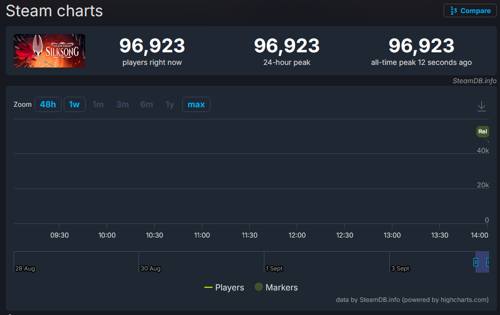Click the 12:00 time axis label

tap(297, 235)
